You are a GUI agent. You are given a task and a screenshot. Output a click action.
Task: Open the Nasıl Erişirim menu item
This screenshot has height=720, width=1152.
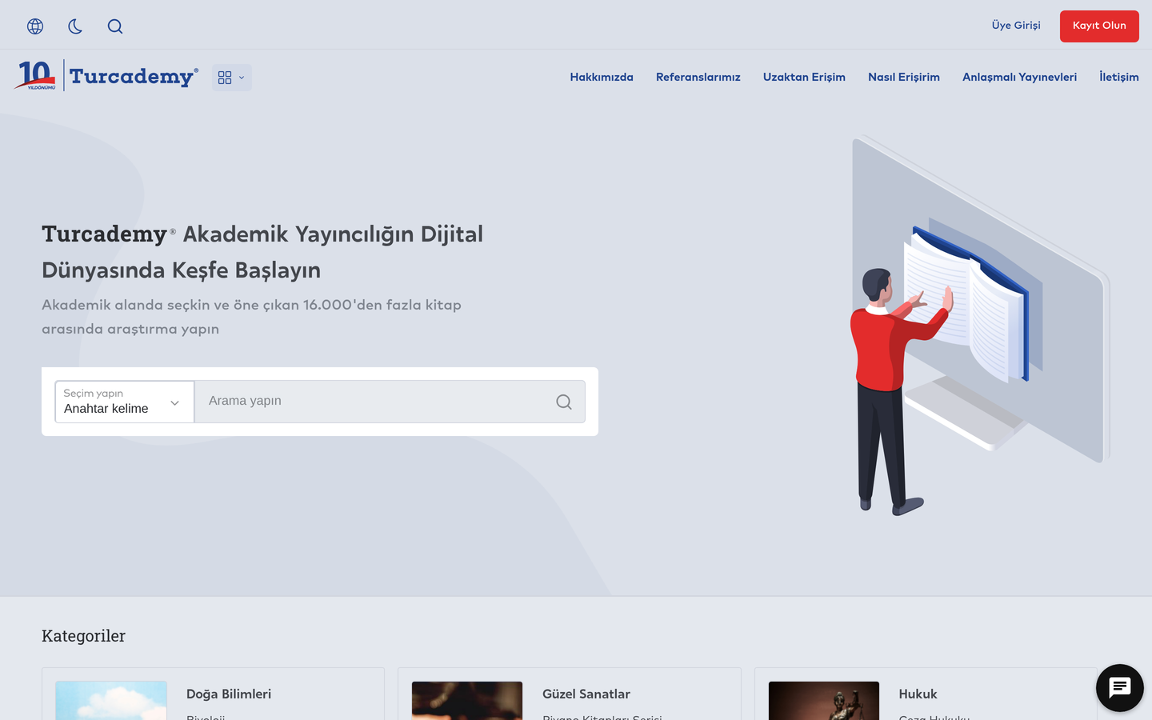tap(904, 78)
